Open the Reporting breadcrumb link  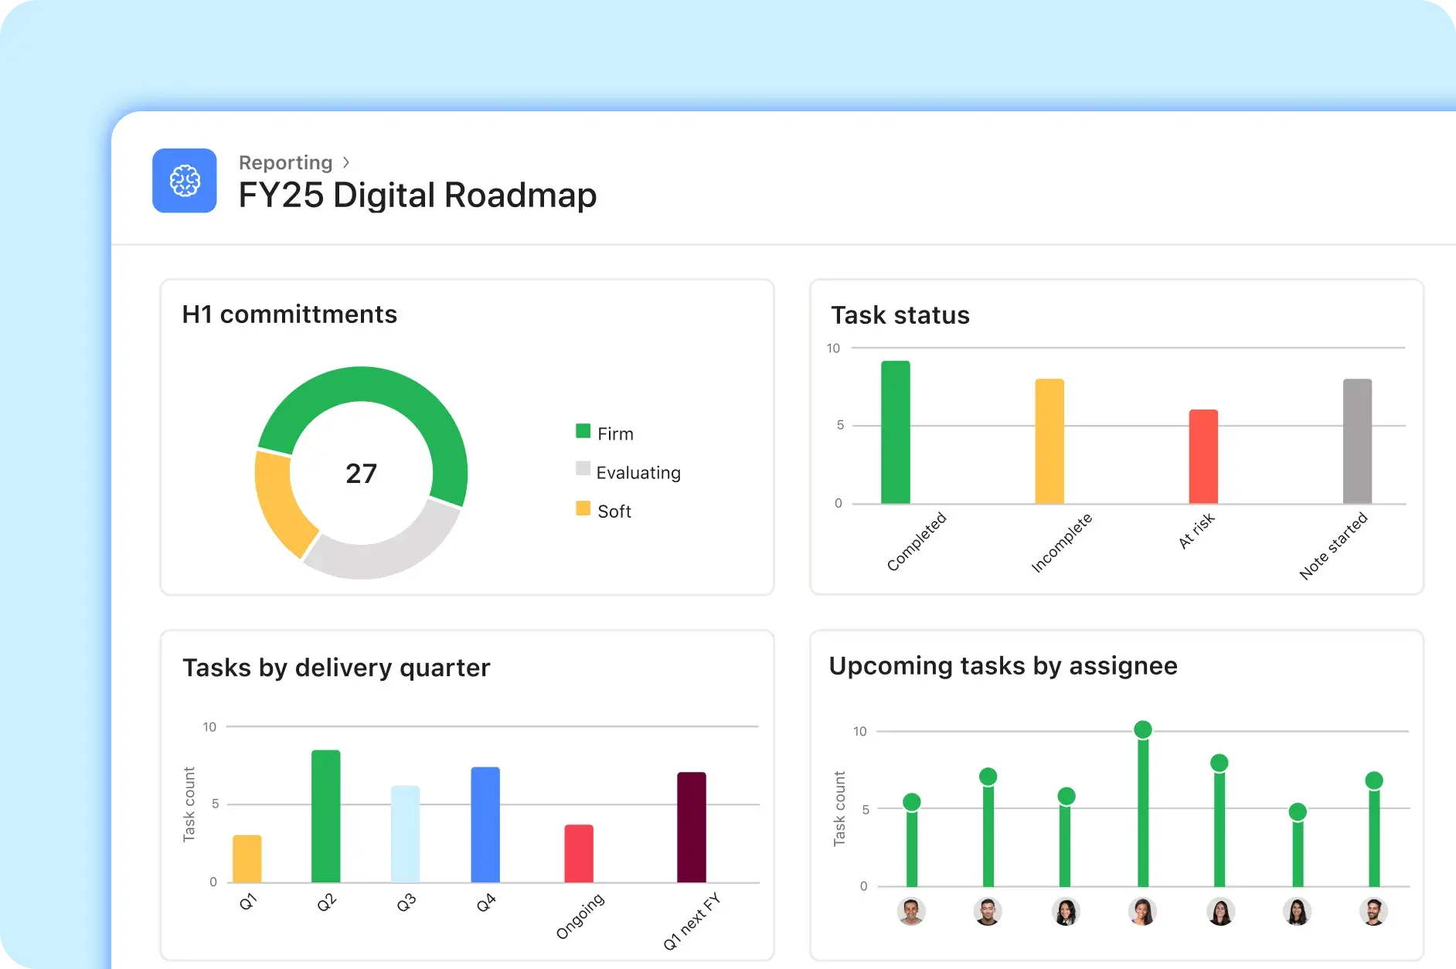click(285, 162)
